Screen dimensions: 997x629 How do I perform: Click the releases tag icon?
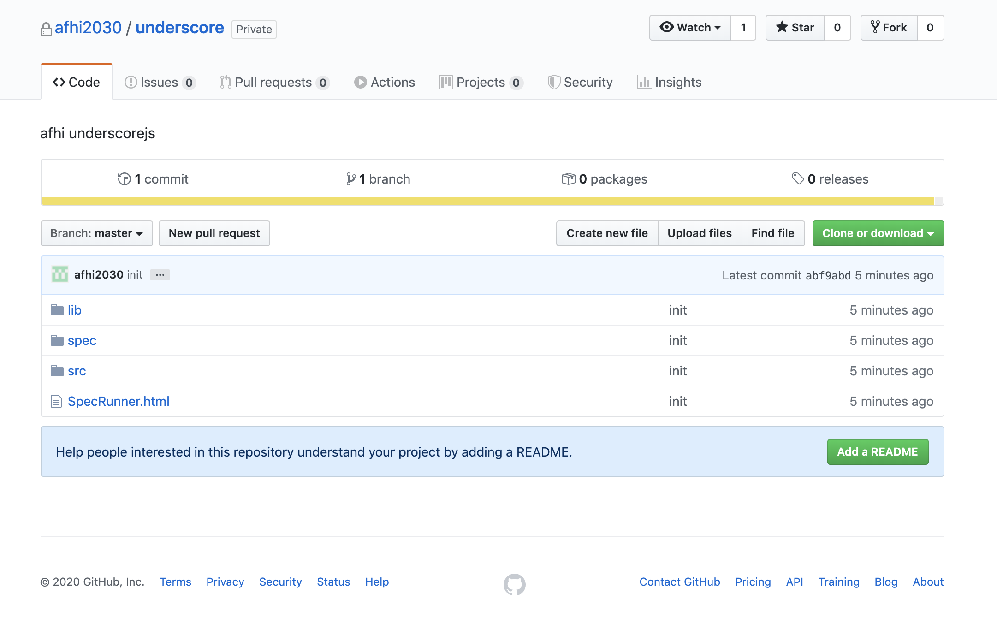tap(798, 178)
